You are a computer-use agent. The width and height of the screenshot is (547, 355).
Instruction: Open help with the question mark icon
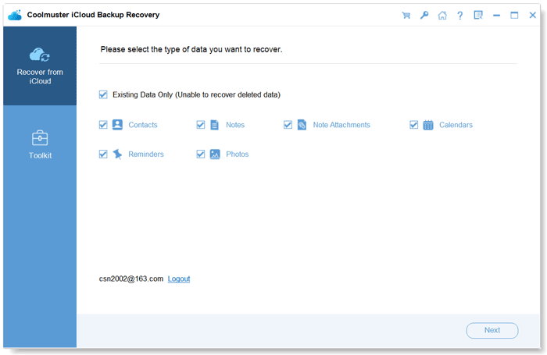[460, 15]
